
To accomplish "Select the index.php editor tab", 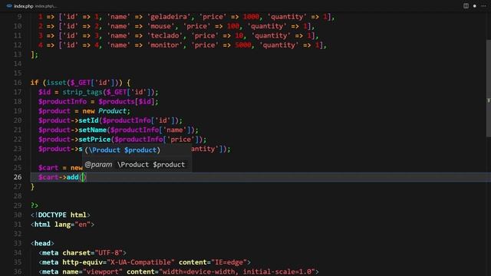I will point(31,6).
